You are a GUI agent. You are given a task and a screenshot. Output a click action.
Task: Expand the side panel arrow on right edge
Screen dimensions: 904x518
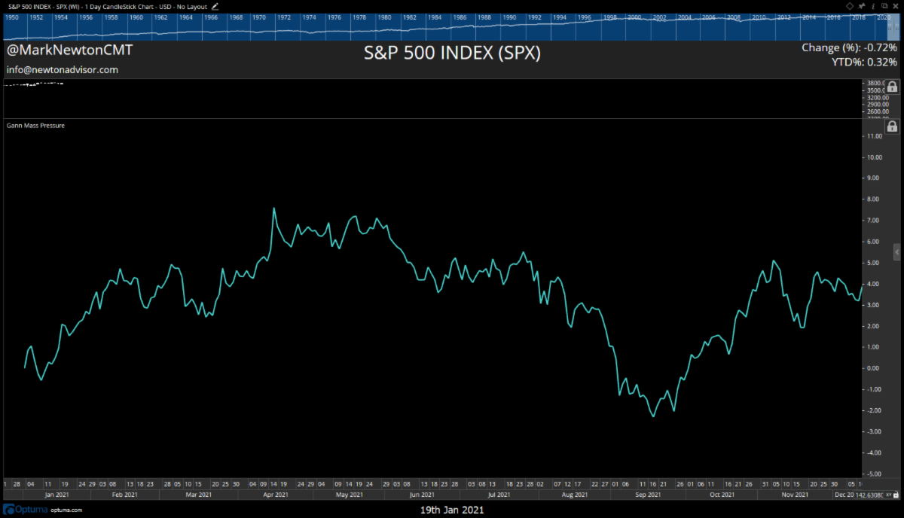tap(896, 251)
